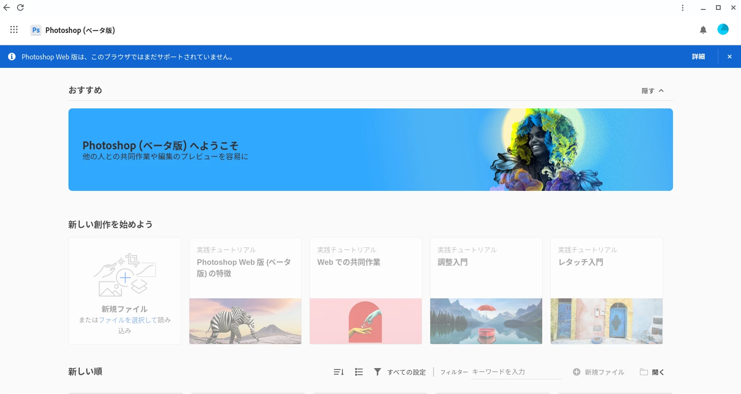Image resolution: width=741 pixels, height=394 pixels.
Task: Collapse the おすすめ section with 隠す
Action: tap(652, 91)
